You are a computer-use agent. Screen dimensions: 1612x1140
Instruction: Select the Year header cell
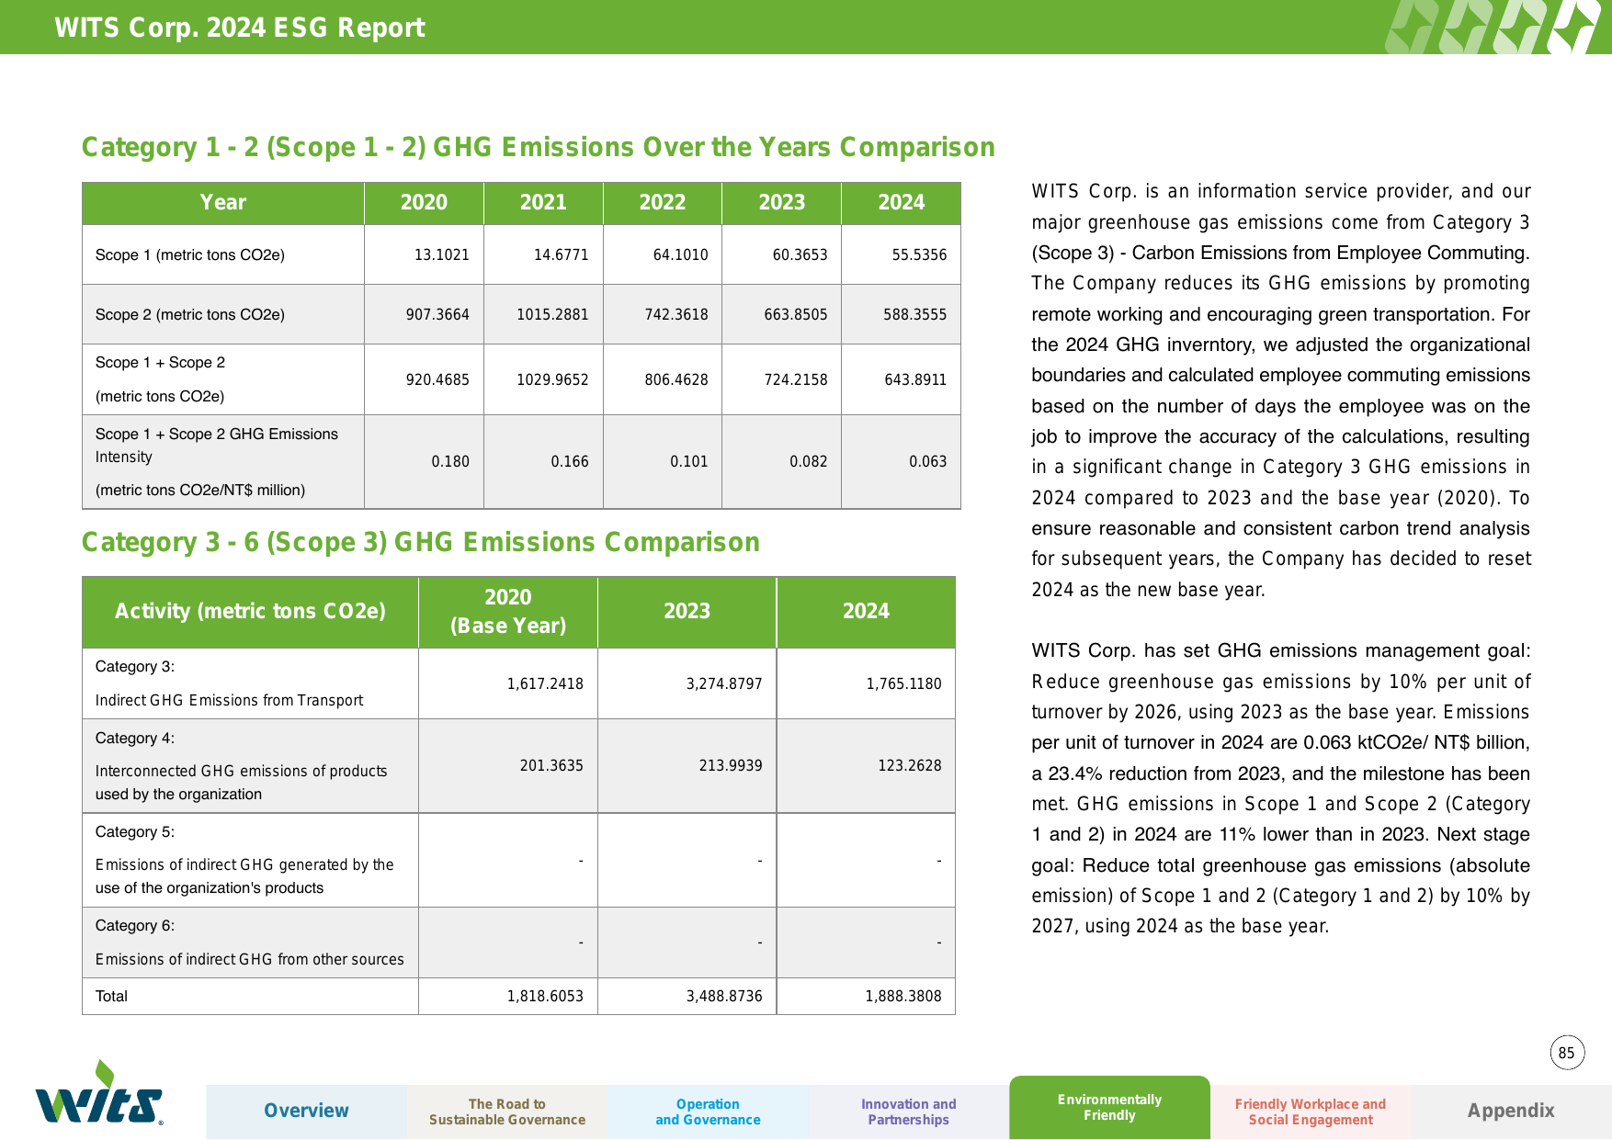[x=223, y=203]
